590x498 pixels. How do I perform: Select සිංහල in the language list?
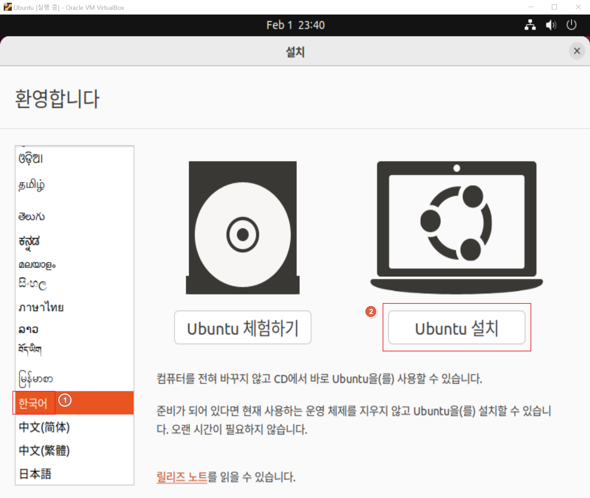click(x=75, y=284)
